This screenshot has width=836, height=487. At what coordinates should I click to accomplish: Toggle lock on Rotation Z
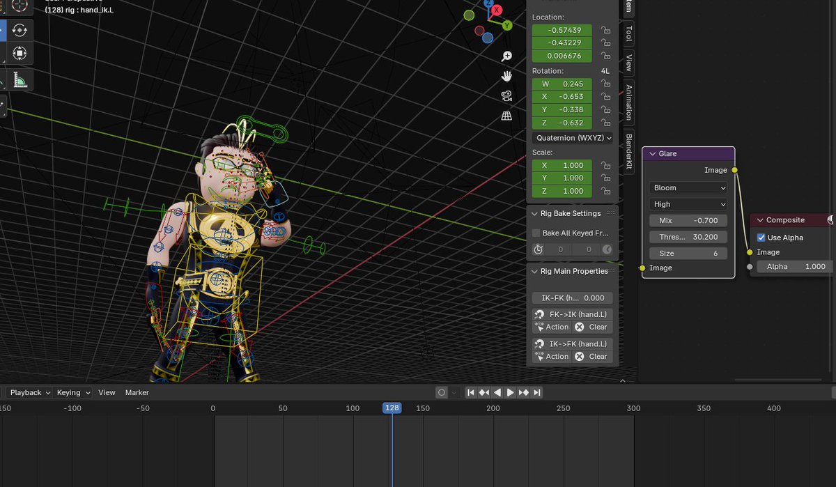[x=606, y=123]
